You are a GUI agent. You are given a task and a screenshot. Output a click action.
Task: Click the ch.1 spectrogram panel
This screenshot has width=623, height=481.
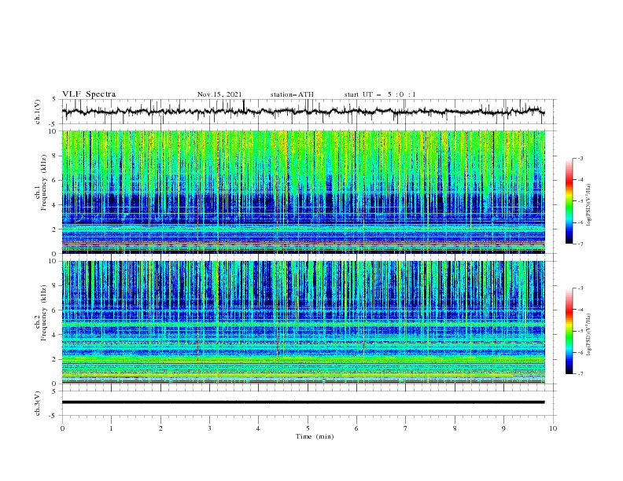pos(304,192)
